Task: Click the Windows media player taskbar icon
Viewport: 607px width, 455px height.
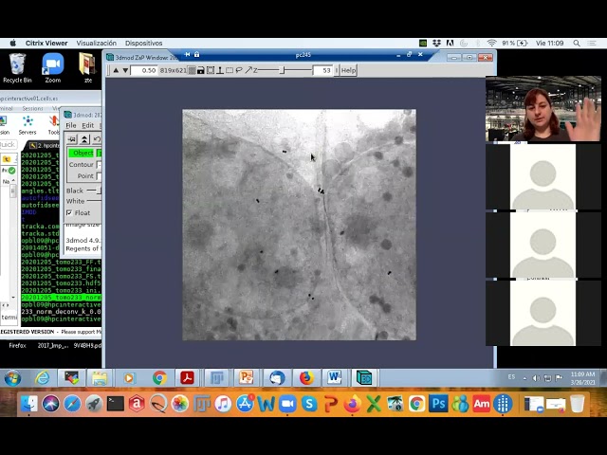Action: coord(129,378)
